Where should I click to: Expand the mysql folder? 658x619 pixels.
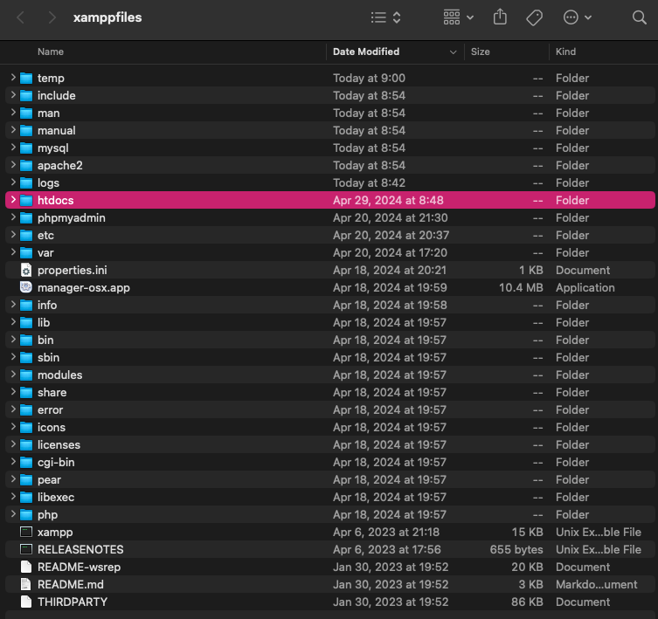pos(13,148)
